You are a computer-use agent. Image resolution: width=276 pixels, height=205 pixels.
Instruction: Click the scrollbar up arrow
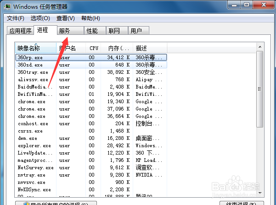tap(260, 47)
